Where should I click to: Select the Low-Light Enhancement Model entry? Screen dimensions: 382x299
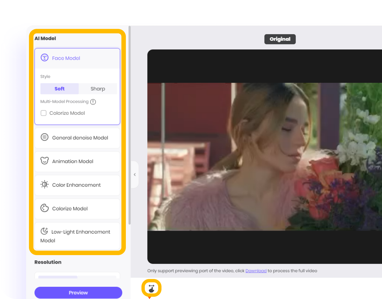tap(77, 236)
